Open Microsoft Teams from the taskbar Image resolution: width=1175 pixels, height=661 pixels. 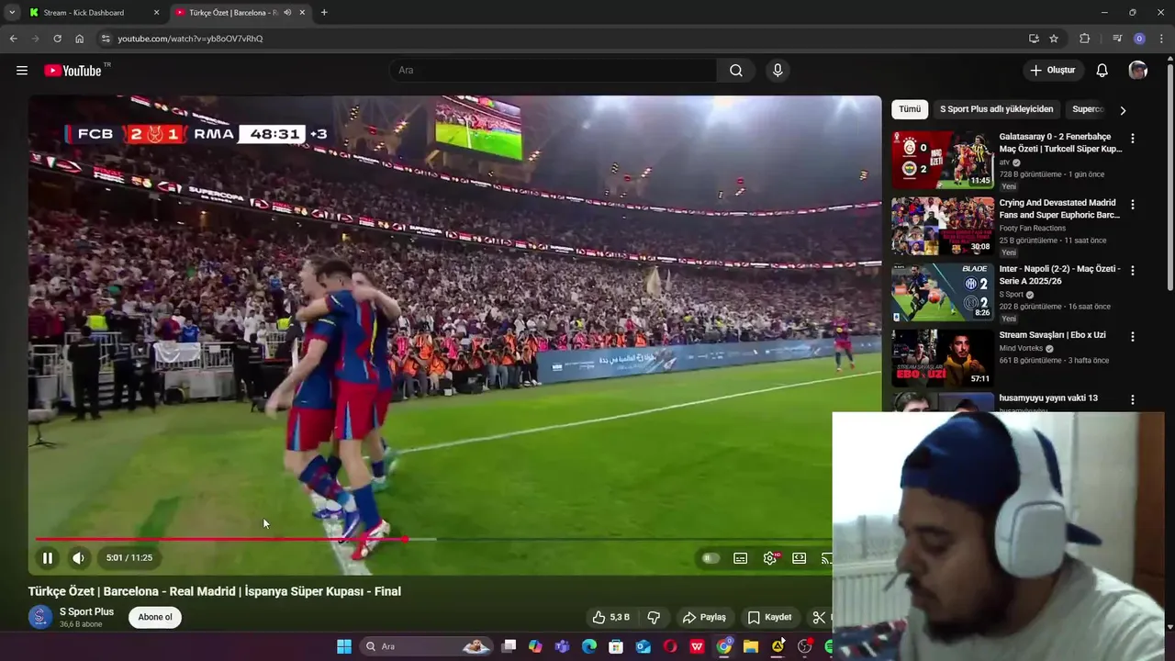[x=562, y=646]
